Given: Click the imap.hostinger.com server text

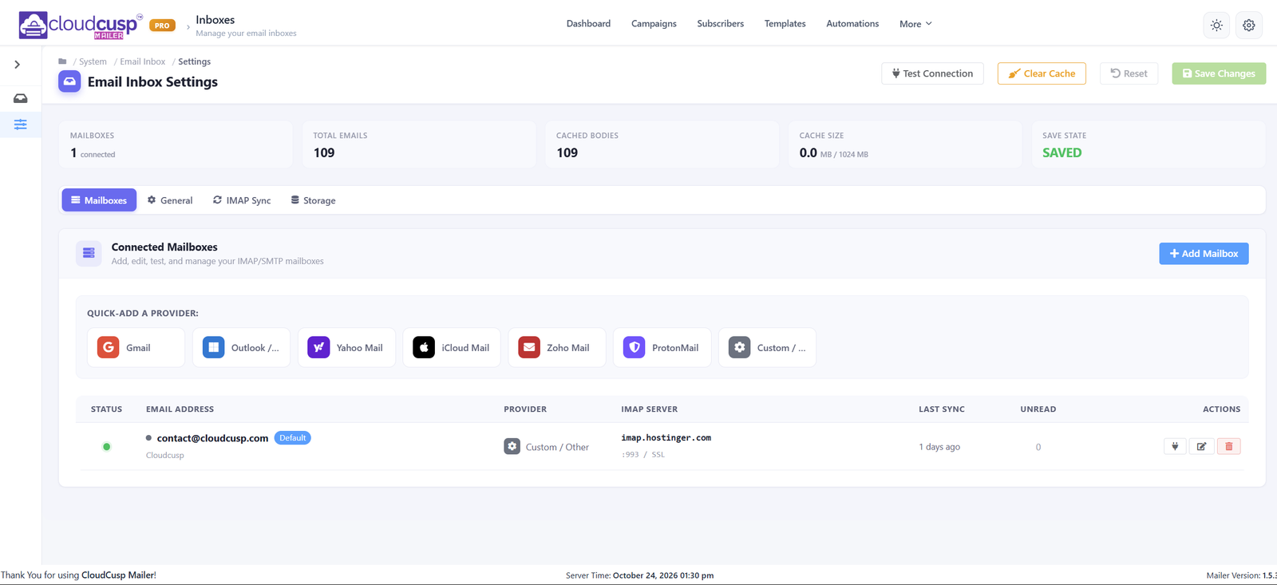Looking at the screenshot, I should pos(666,437).
